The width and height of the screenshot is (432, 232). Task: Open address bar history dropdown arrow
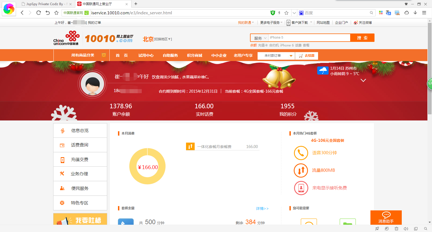coord(294,13)
